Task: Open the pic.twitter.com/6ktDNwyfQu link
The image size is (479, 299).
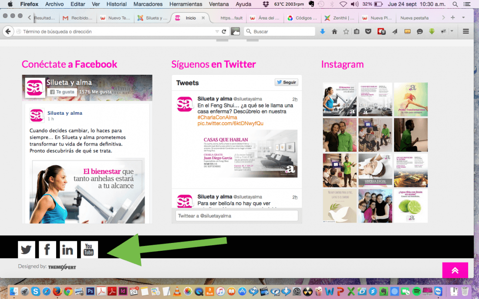Action: pyautogui.click(x=230, y=123)
